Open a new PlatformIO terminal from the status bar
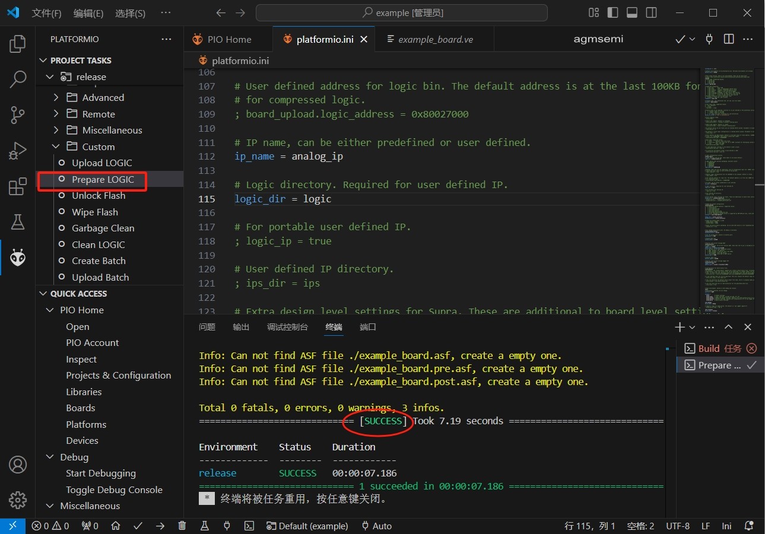This screenshot has height=534, width=765. tap(250, 526)
